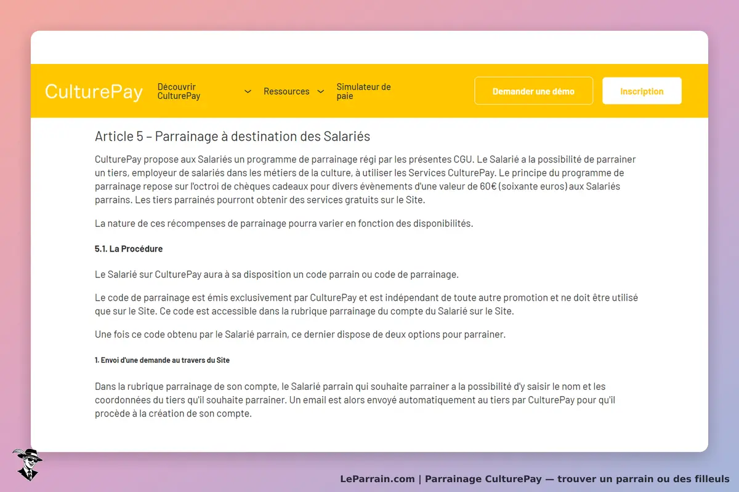Click the 5.1. La Procédure subheading
Image resolution: width=739 pixels, height=492 pixels.
[x=129, y=248]
